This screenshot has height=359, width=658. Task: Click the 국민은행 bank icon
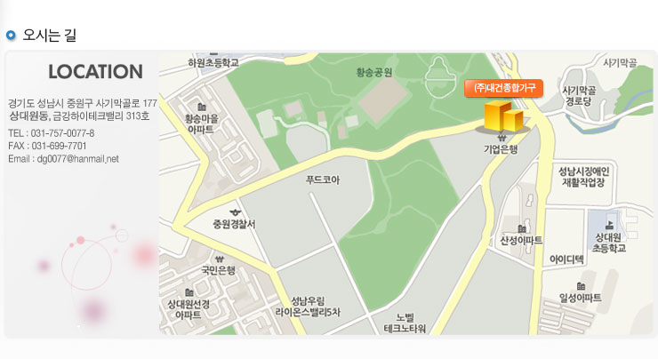(x=219, y=259)
